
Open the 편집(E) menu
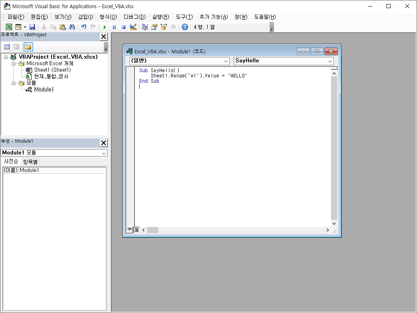40,17
